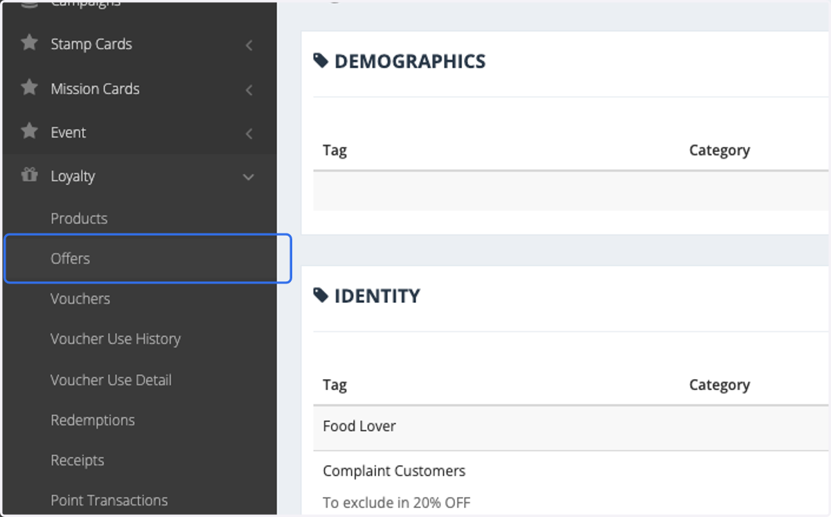Open Products under Loyalty
The width and height of the screenshot is (831, 517).
[x=79, y=218]
